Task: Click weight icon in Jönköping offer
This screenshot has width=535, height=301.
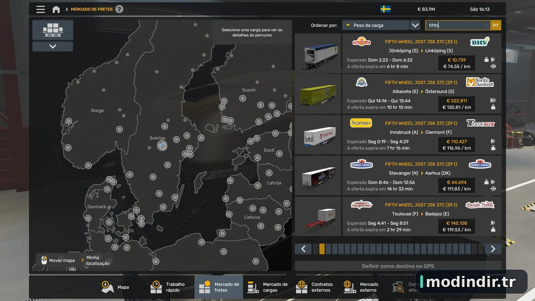Action: 487,60
